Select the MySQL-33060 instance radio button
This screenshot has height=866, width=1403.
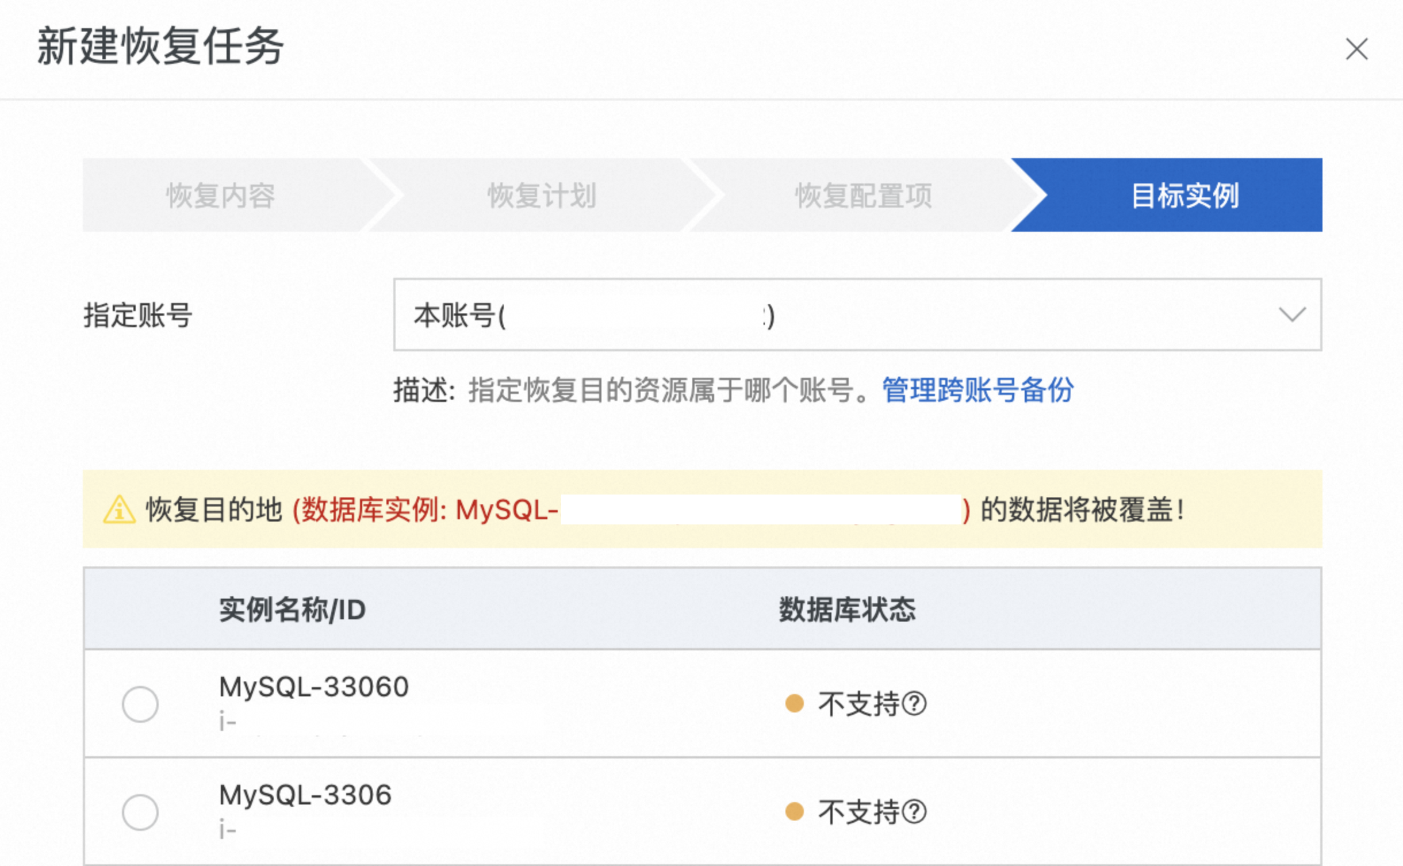point(140,704)
